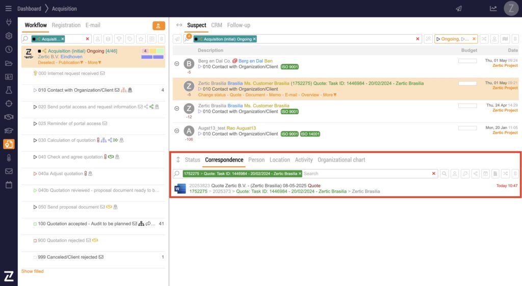This screenshot has width=522, height=286.
Task: Open the graduation cap sidebar icon
Action: click(x=9, y=130)
